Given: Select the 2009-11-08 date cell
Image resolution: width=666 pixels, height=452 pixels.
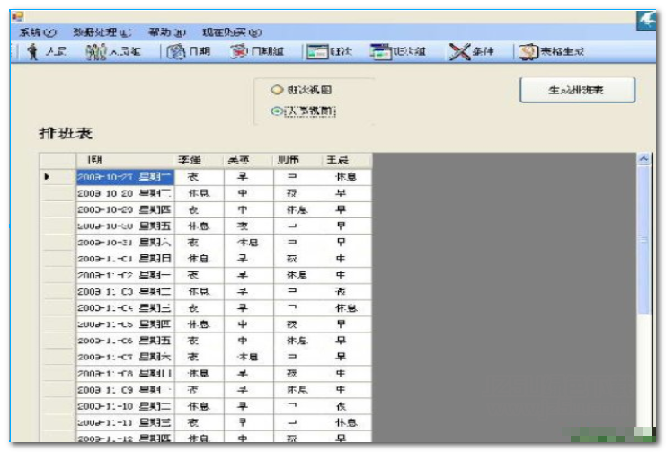Looking at the screenshot, I should 125,374.
